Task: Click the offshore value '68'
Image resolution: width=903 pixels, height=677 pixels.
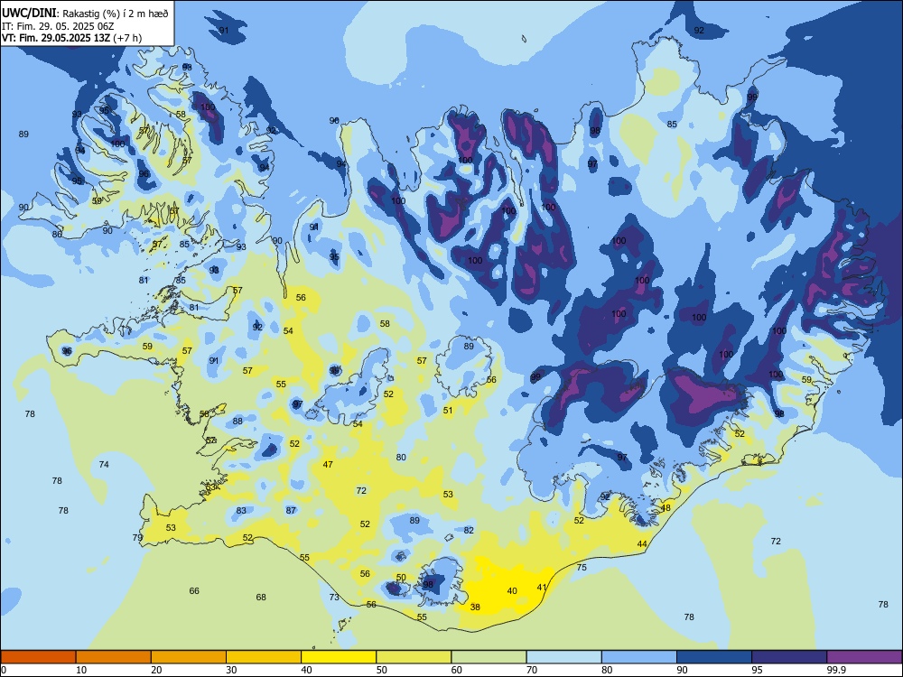Action: pos(261,597)
